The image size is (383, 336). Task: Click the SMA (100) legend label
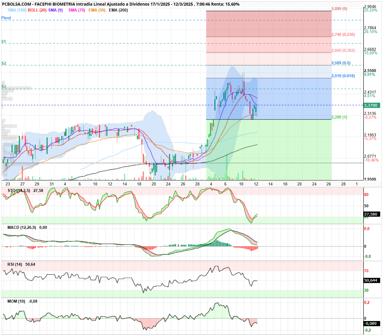tap(17, 10)
